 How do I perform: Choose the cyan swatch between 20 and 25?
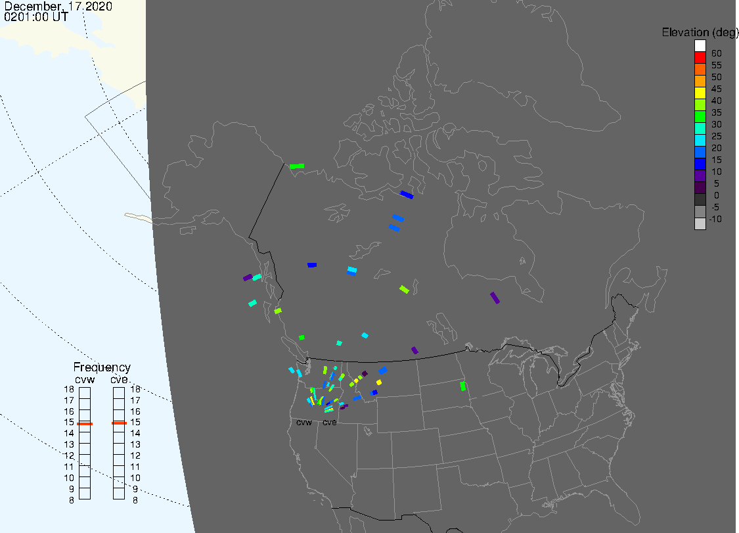700,140
